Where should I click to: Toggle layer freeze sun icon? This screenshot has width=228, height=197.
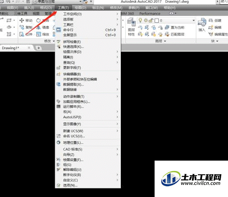tap(146, 20)
